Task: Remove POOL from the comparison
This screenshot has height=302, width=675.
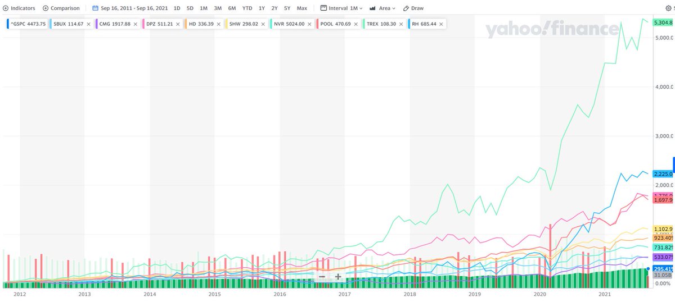Action: click(x=355, y=24)
